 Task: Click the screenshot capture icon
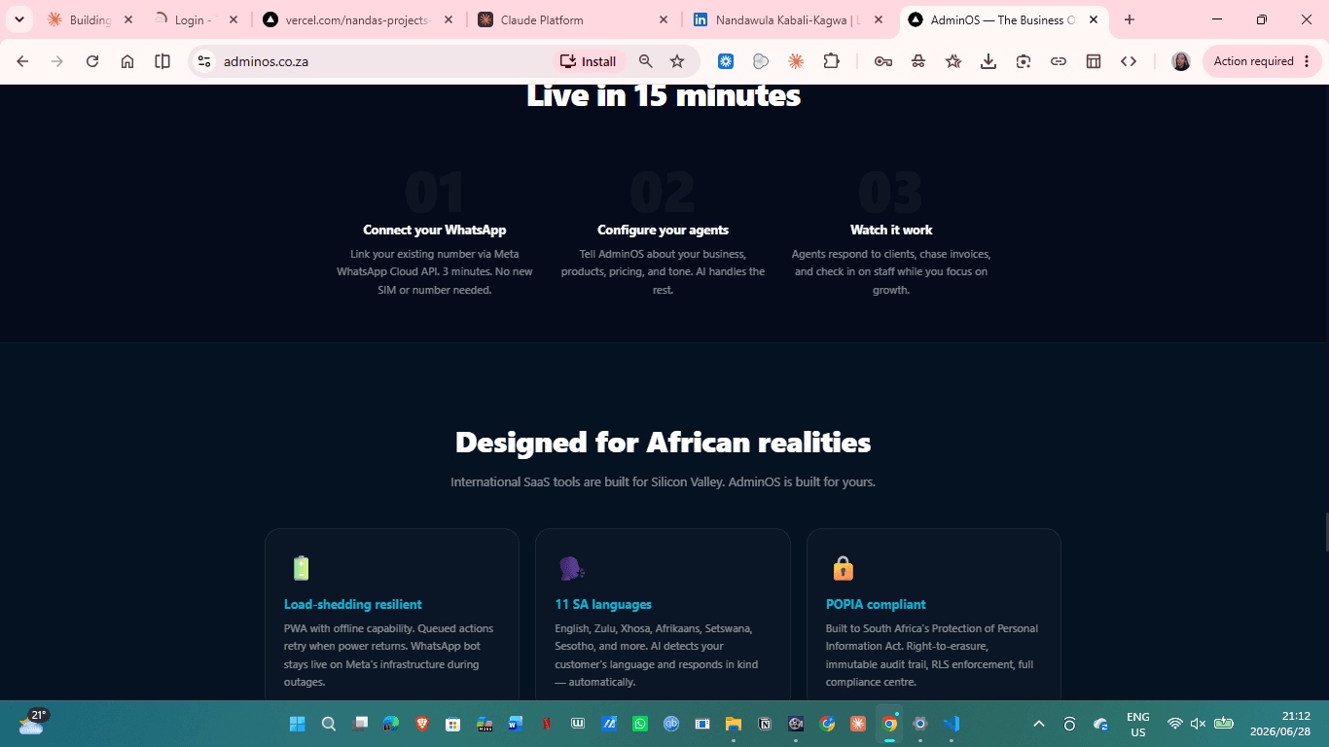coord(1024,61)
